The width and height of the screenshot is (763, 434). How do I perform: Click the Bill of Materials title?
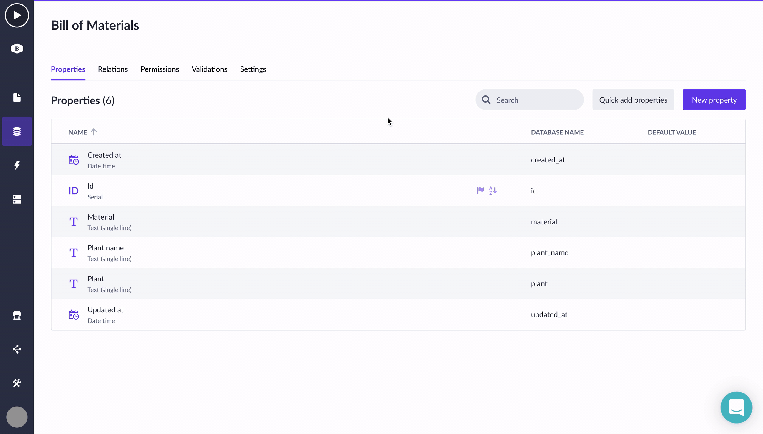coord(95,25)
